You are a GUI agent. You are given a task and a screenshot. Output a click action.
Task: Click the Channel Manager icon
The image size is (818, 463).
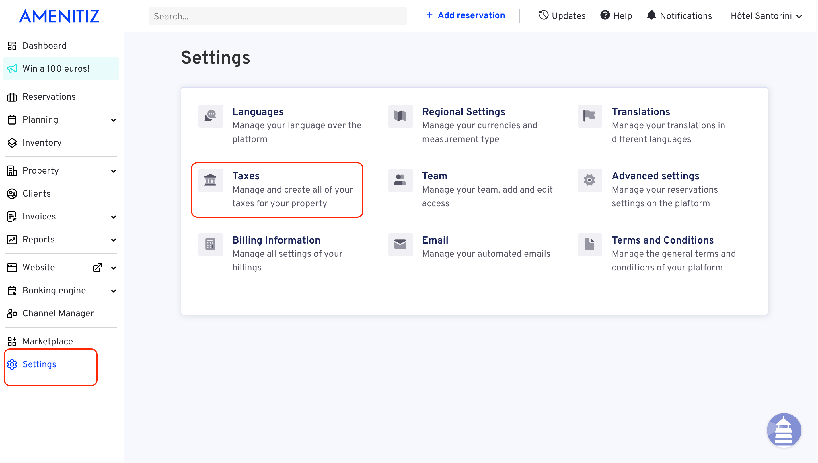[x=12, y=313]
